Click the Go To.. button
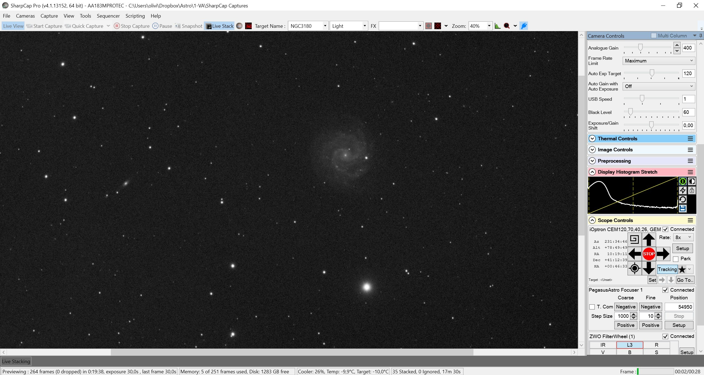 [x=685, y=280]
